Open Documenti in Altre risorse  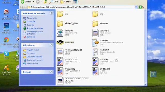31,53
